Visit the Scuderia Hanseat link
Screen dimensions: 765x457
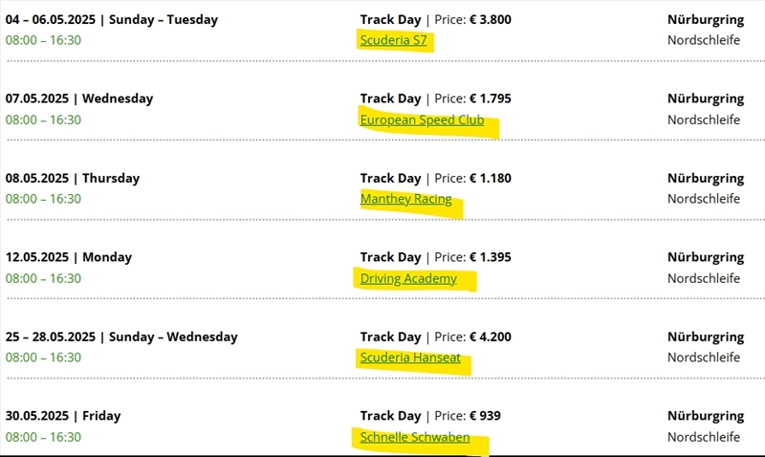(x=411, y=358)
